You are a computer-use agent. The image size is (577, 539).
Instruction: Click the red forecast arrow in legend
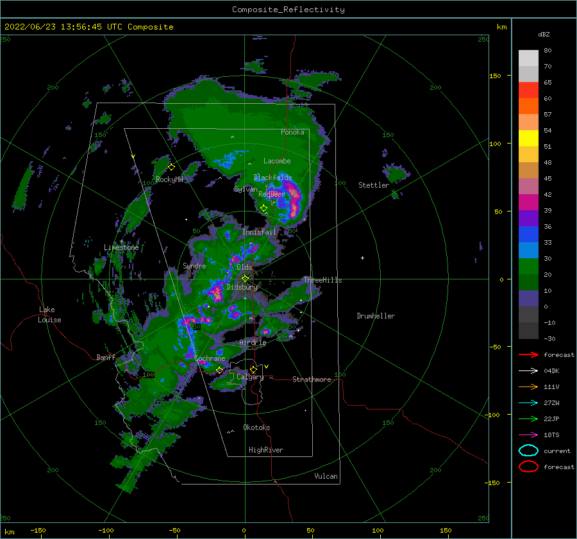pos(528,354)
